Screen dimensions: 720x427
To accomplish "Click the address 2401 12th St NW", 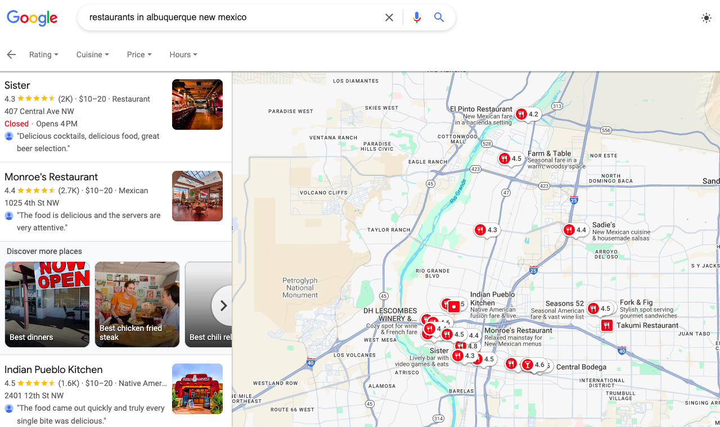I will click(34, 396).
